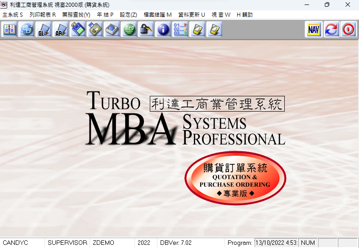Minimize the 利達工商管理系統 window
The image size is (359, 248).
[307, 5]
